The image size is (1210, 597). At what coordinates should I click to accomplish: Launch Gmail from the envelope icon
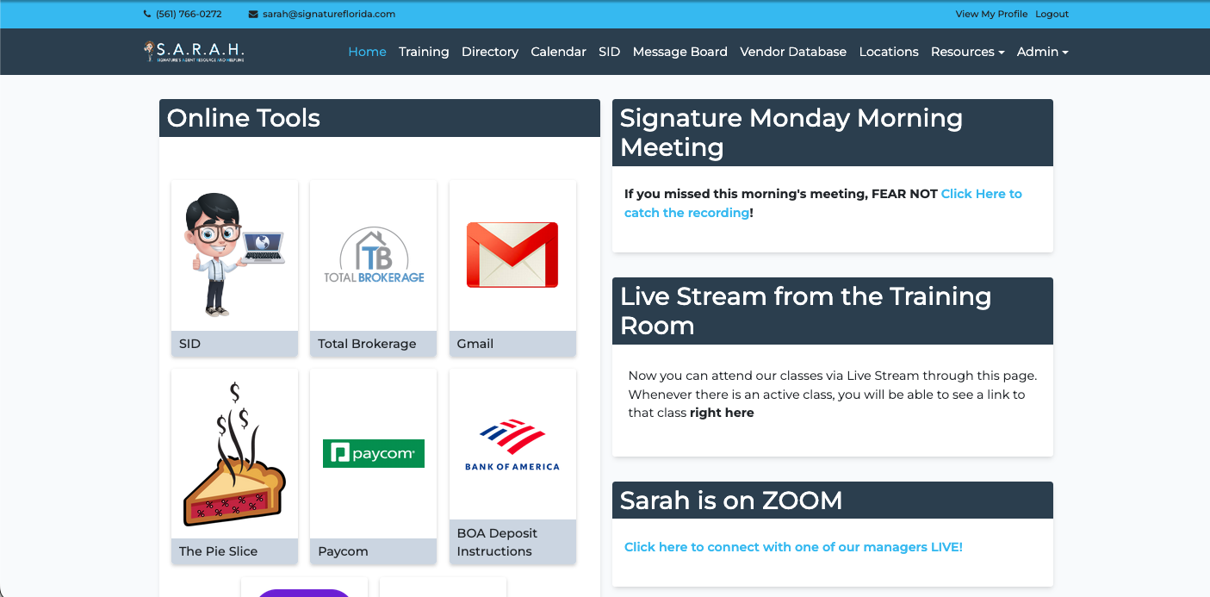(x=512, y=255)
